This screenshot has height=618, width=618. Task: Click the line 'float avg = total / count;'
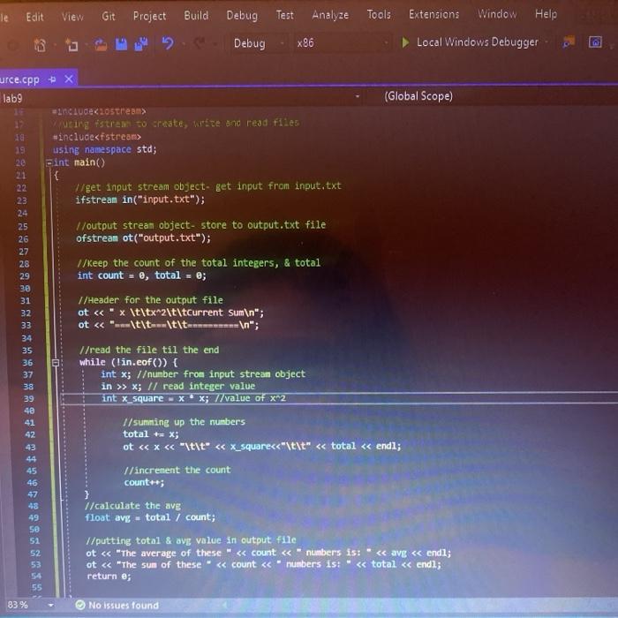pos(150,517)
